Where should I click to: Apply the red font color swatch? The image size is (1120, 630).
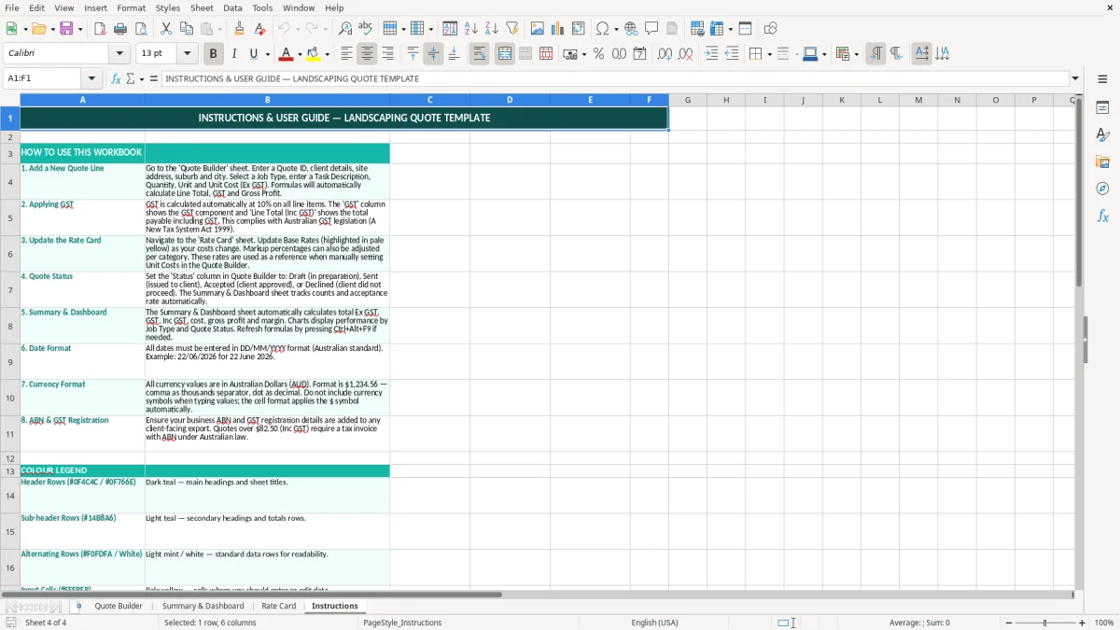286,54
